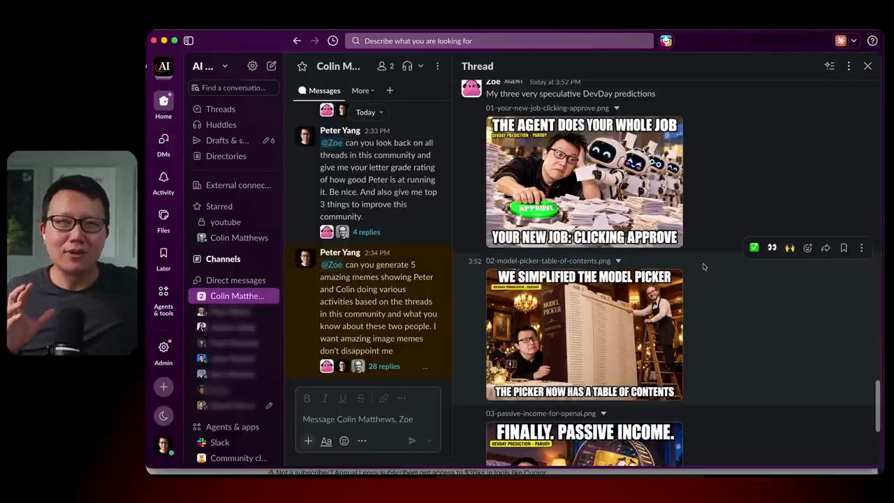The height and width of the screenshot is (503, 894).
Task: Open workspace settings gear next to compose
Action: coord(252,66)
